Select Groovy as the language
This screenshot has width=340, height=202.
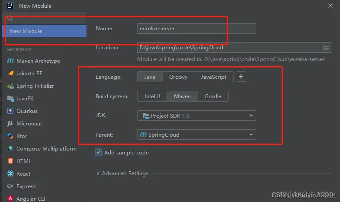[178, 77]
